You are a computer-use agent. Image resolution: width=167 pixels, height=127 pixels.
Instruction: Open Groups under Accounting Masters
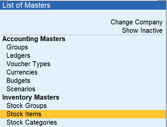point(17,47)
